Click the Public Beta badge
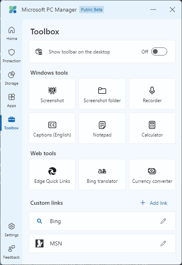The image size is (182, 265). click(91, 10)
